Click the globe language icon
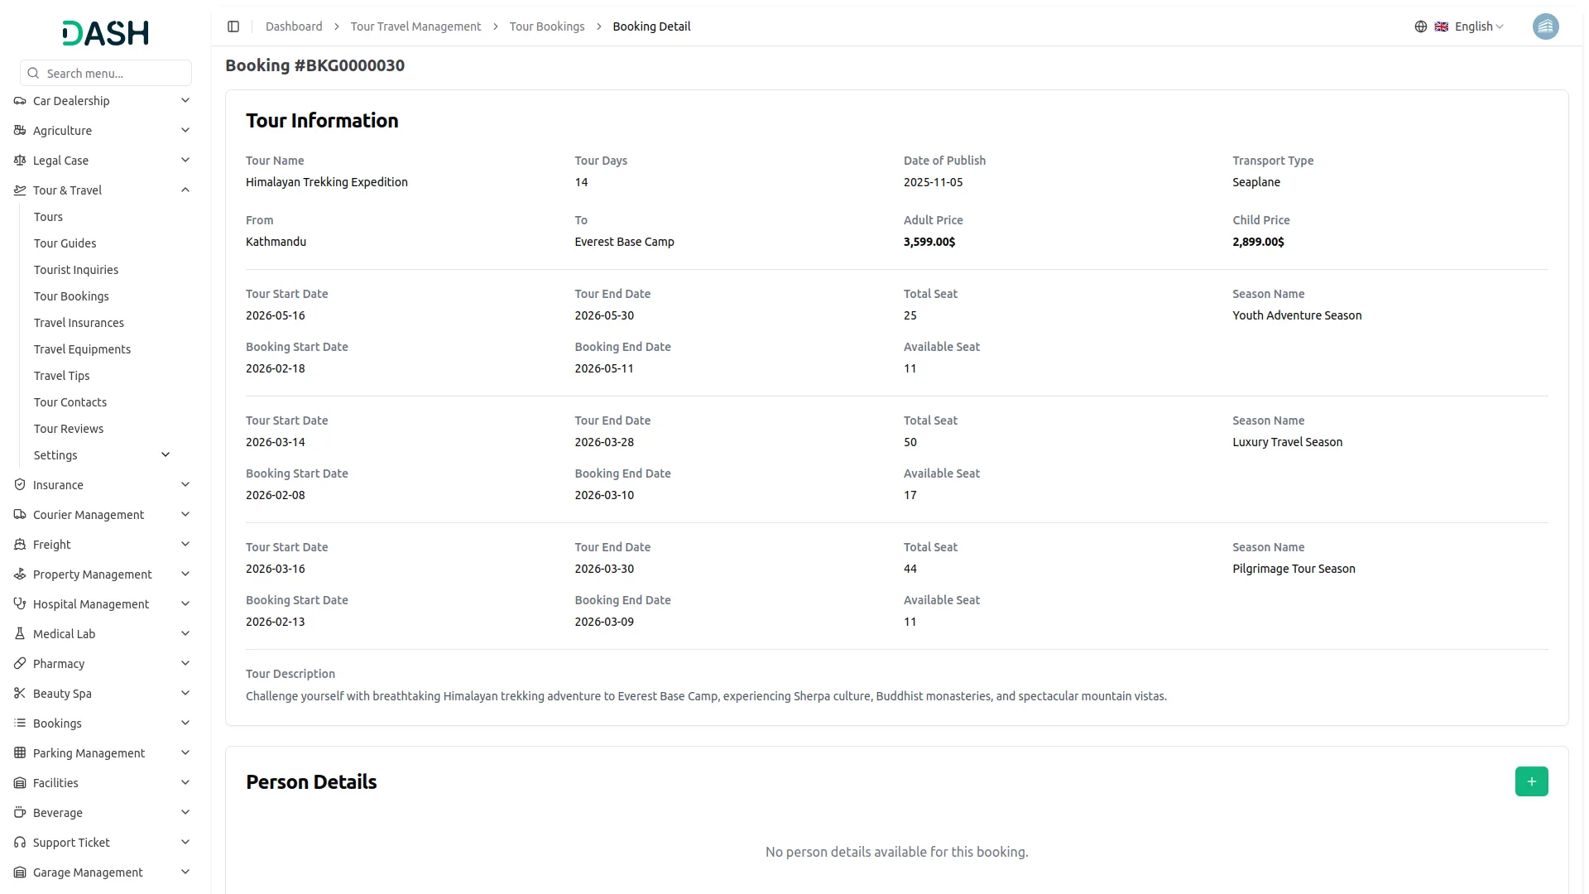1589x894 pixels. coord(1421,26)
